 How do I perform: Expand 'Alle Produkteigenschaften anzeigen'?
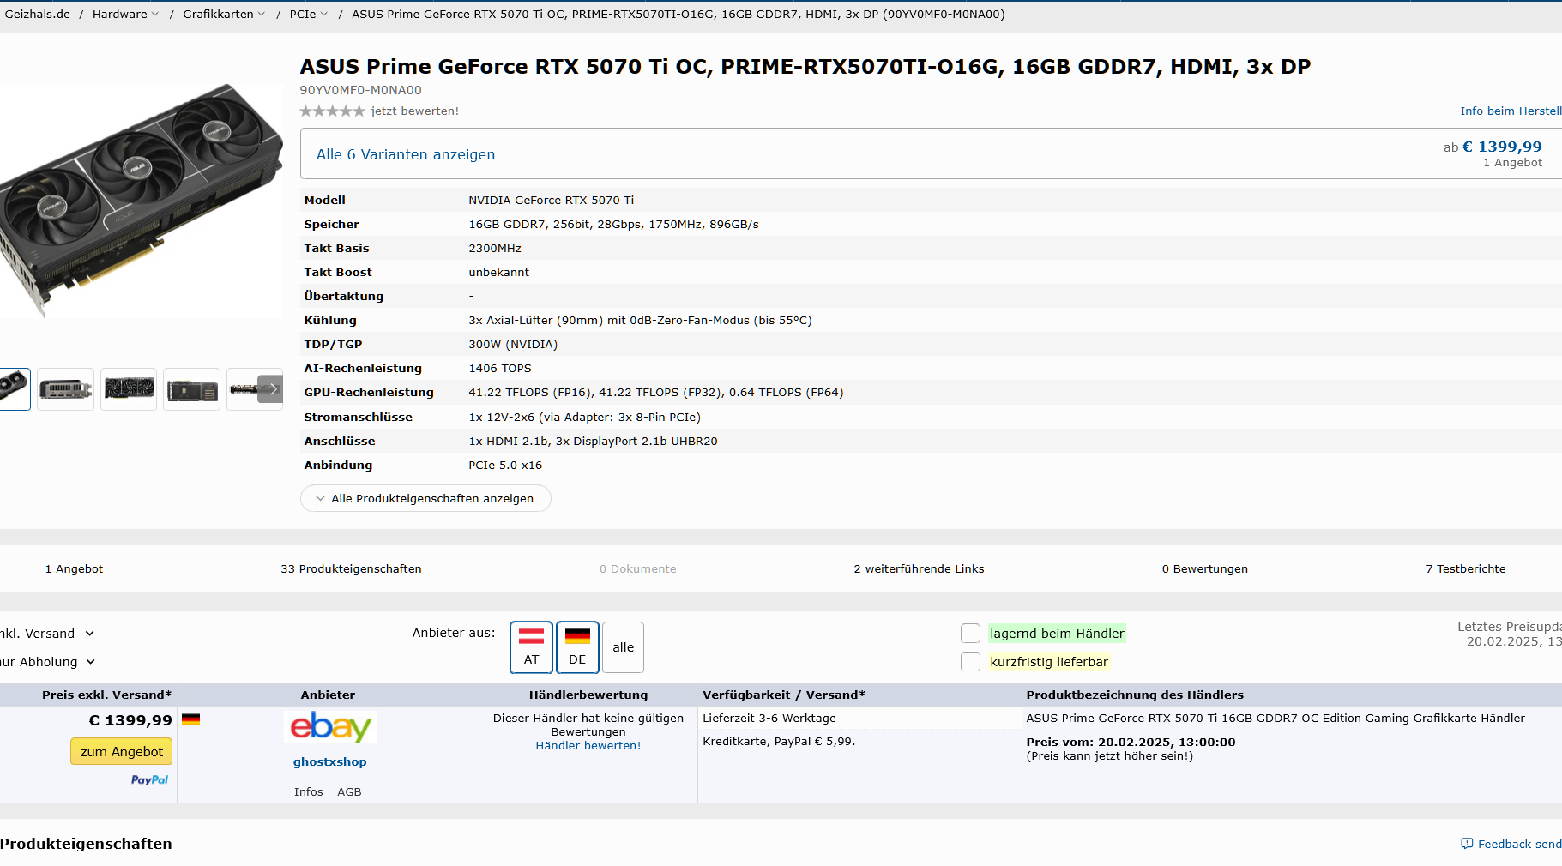point(425,498)
